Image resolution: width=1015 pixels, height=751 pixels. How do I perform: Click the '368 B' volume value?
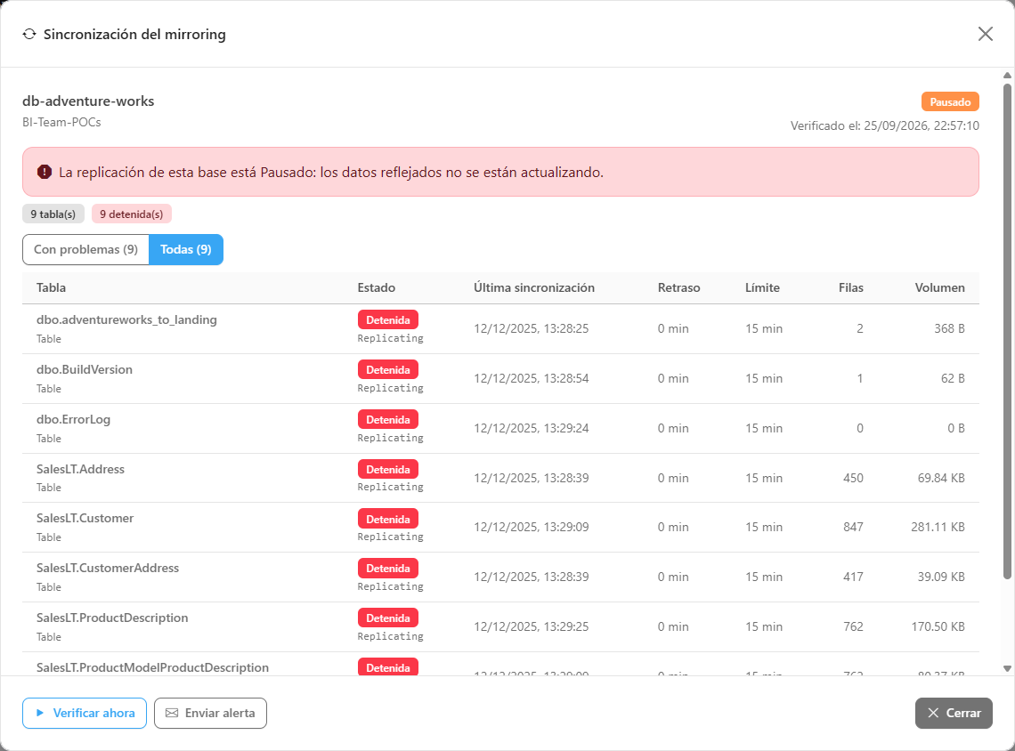point(949,328)
